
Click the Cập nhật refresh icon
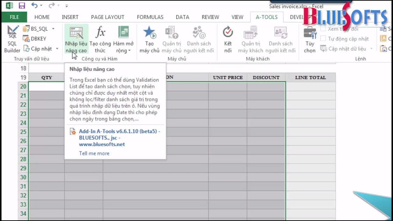click(26, 49)
